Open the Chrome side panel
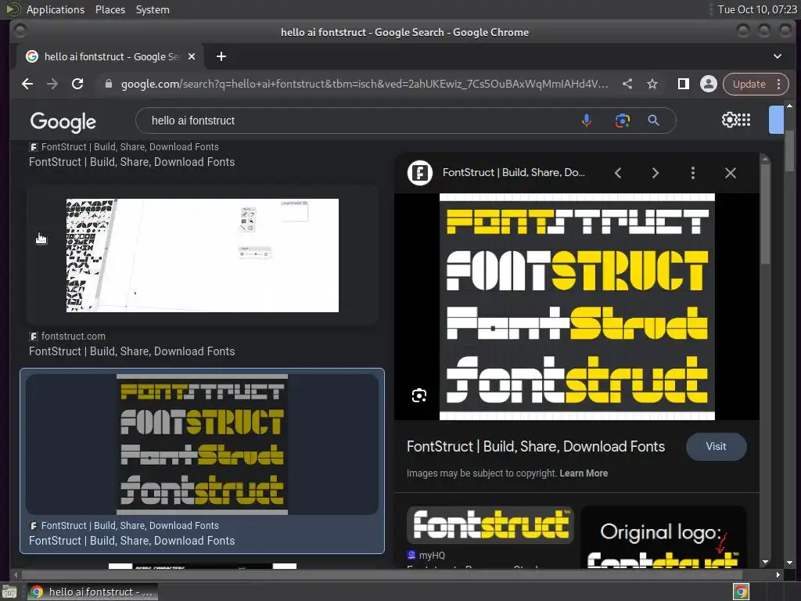Viewport: 801px width, 601px height. pos(683,84)
